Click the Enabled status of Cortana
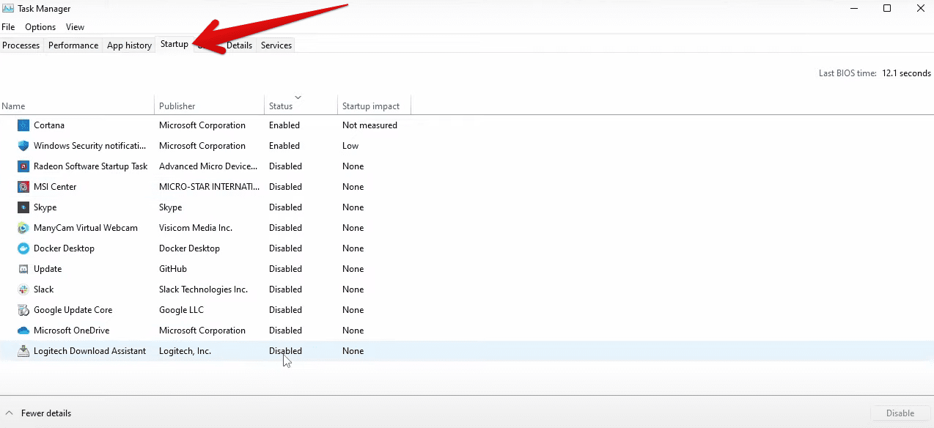 tap(284, 125)
